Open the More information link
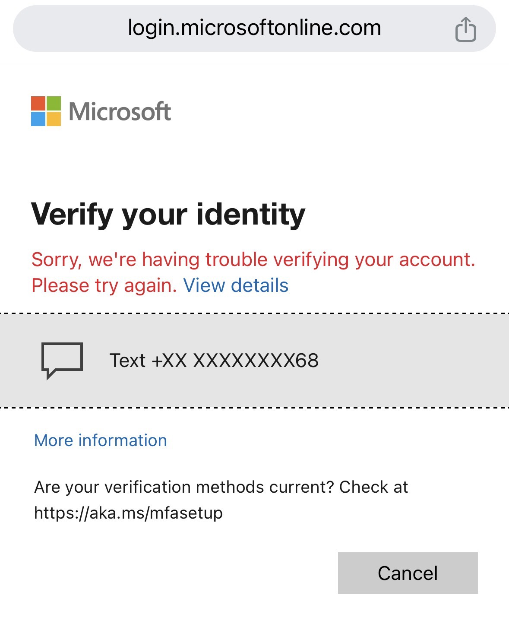Image resolution: width=509 pixels, height=627 pixels. (101, 440)
